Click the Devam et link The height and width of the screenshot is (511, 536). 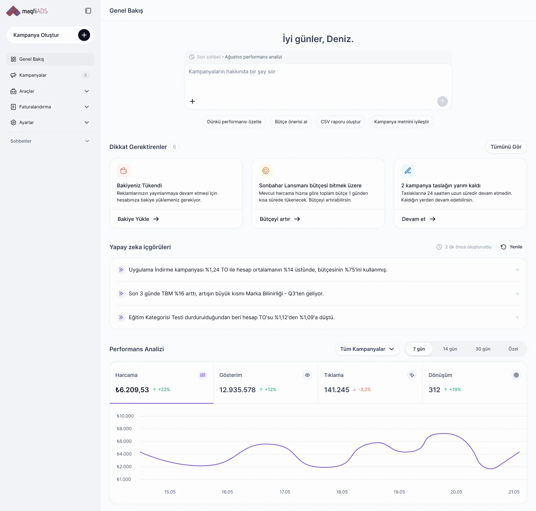(x=419, y=219)
